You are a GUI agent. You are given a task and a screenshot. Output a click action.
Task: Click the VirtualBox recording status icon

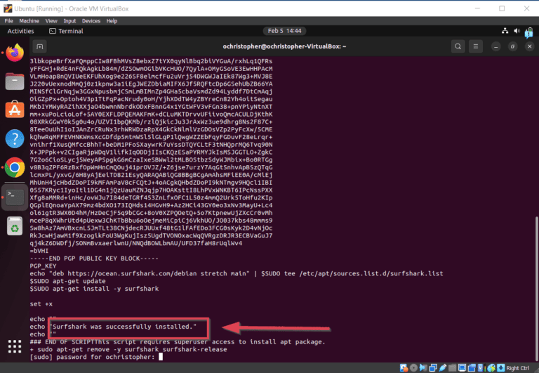pos(472,368)
